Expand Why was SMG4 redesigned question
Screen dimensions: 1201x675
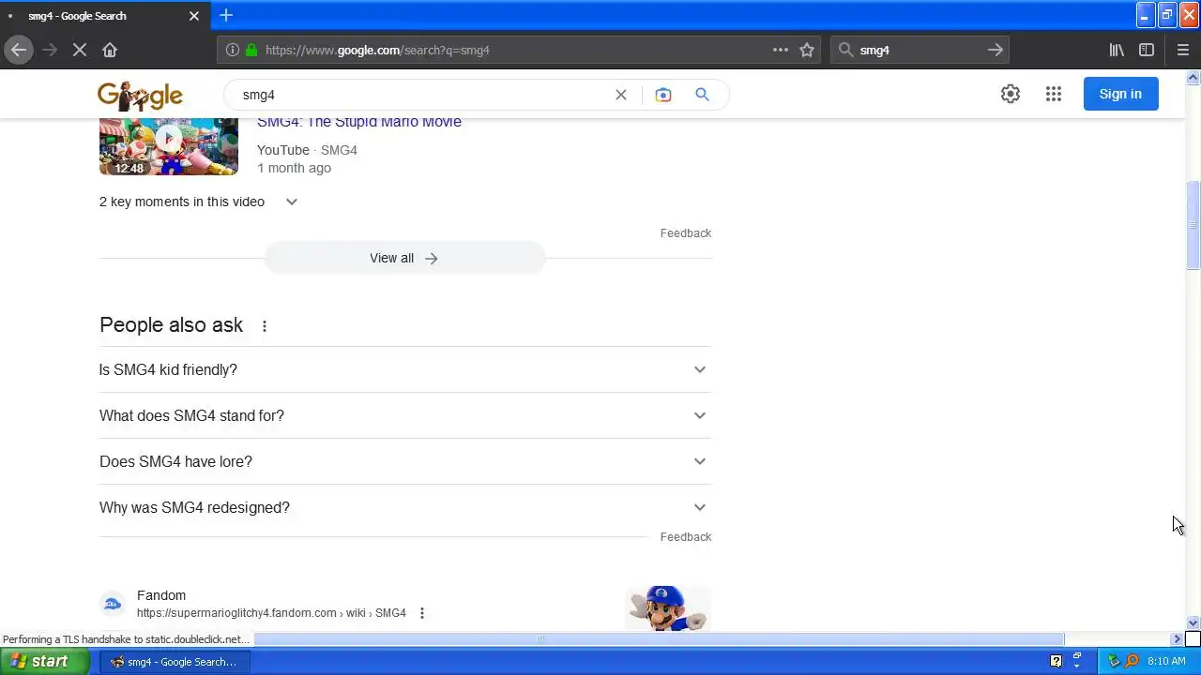(x=404, y=507)
